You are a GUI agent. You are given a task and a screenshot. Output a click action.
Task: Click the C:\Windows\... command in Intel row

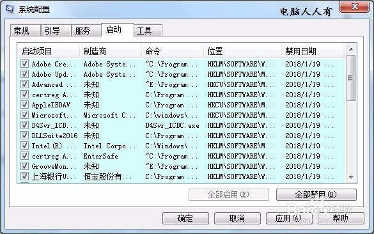pyautogui.click(x=171, y=146)
